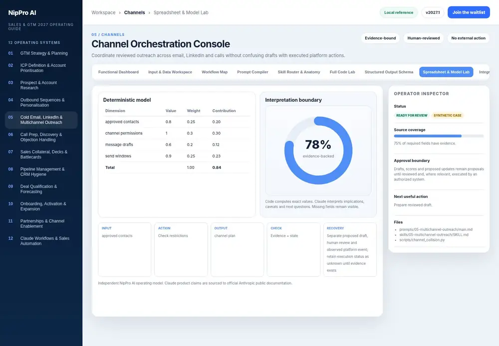
Task: Click the Workspace breadcrumb
Action: (103, 12)
